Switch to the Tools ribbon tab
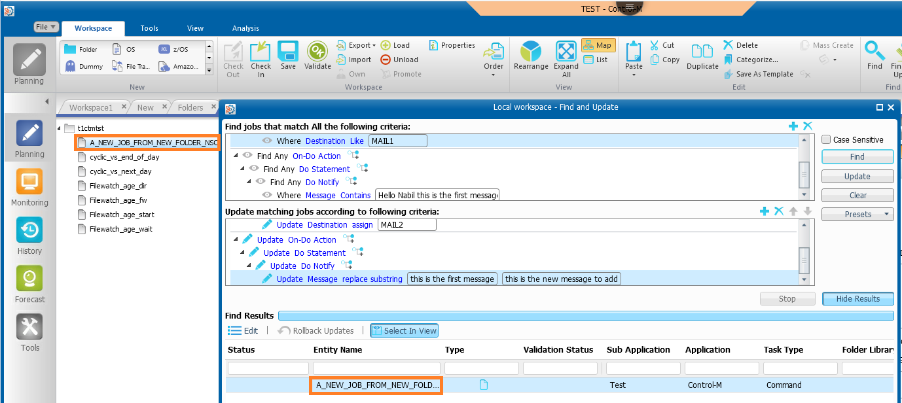This screenshot has height=403, width=902. [149, 28]
